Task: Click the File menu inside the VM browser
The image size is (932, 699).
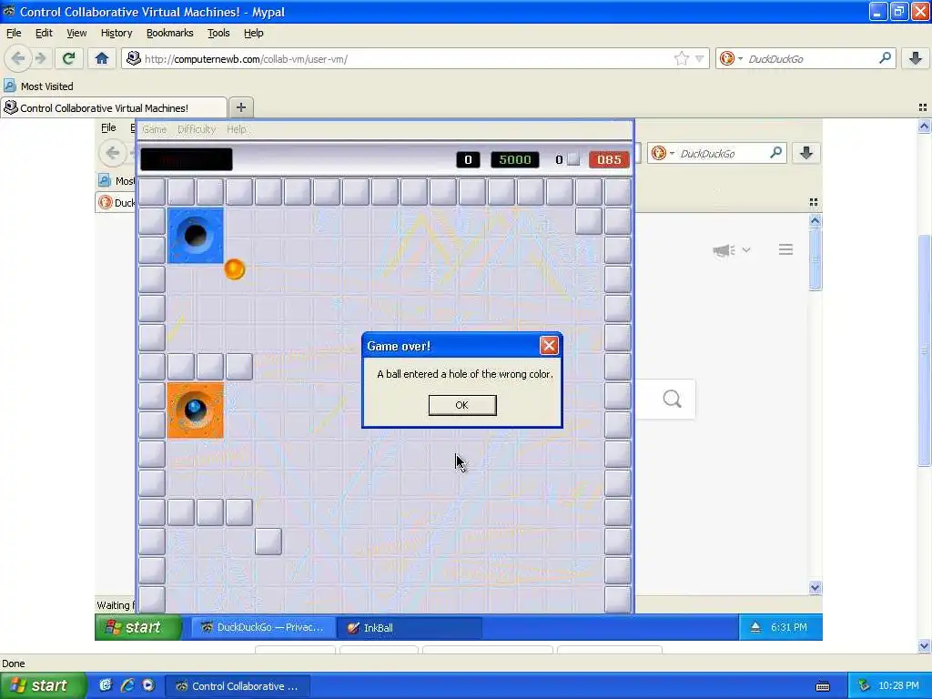Action: [x=108, y=127]
